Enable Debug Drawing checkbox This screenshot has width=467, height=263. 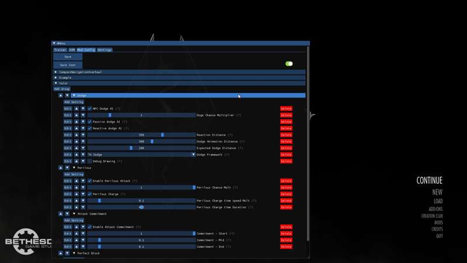90,161
